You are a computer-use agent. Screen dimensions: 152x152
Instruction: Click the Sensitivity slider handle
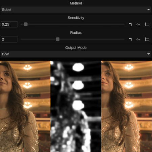tap(26, 24)
